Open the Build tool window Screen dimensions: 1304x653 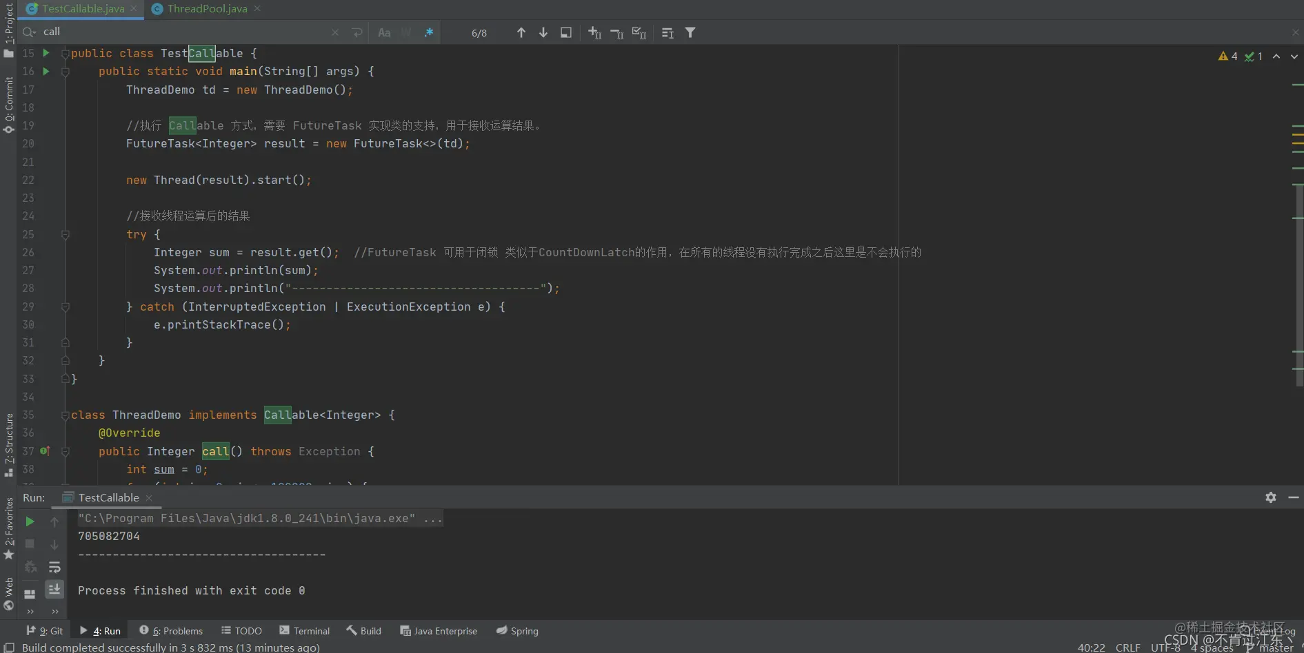pos(363,631)
